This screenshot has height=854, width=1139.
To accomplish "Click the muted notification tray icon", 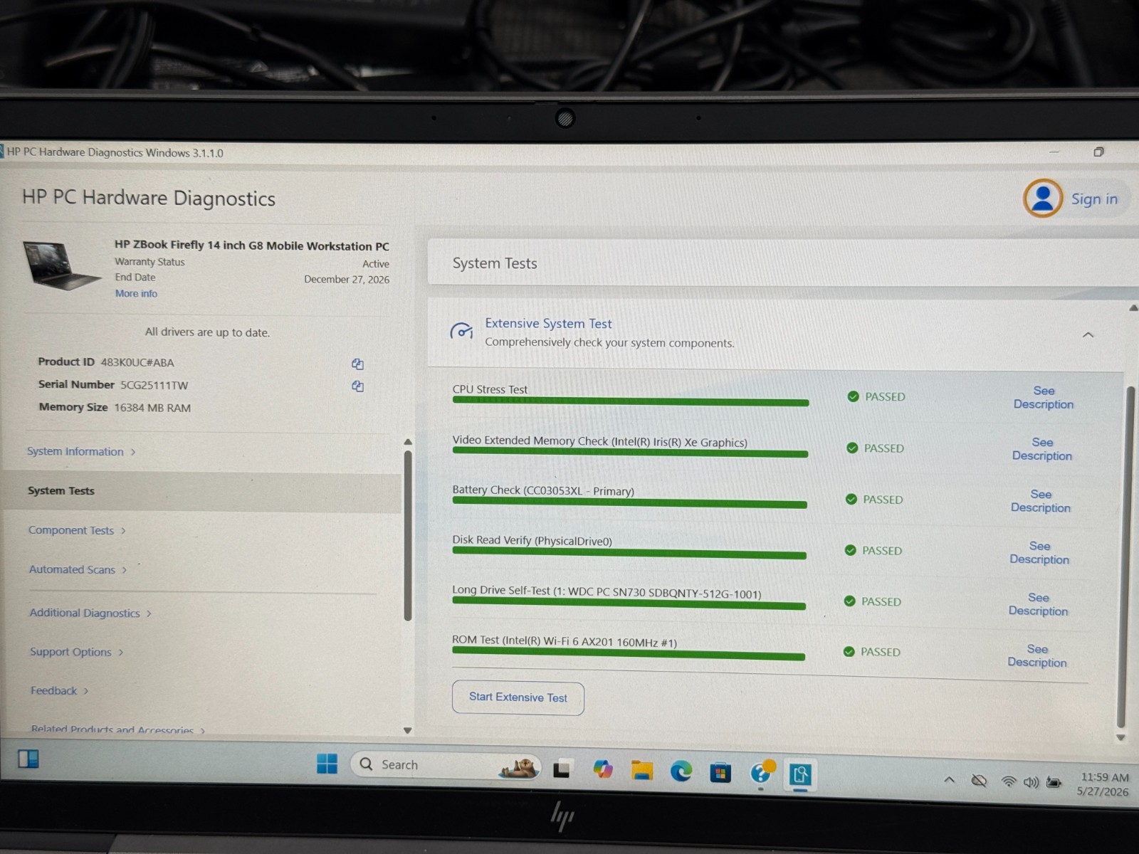I will (x=980, y=781).
